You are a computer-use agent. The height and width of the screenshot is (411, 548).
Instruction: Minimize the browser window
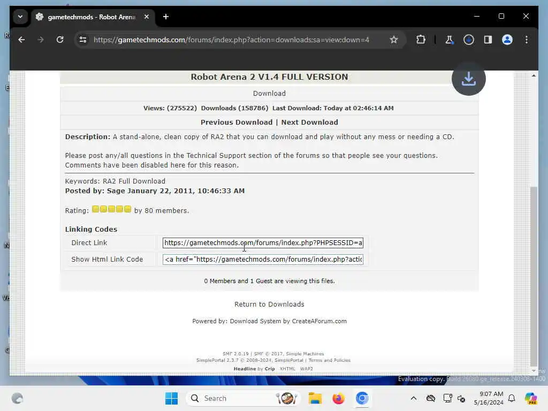(477, 16)
